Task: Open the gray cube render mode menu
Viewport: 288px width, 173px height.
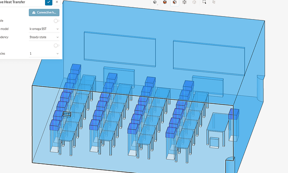Action: click(x=155, y=2)
